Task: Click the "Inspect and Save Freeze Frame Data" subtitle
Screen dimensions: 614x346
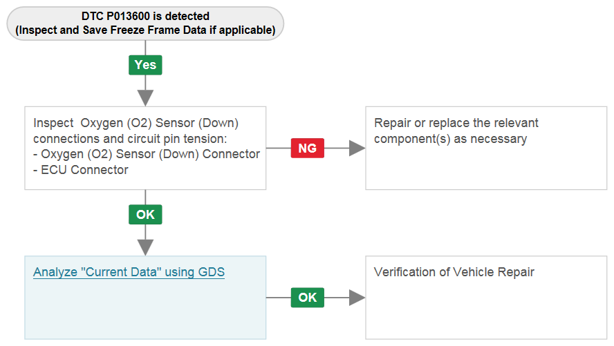Action: 145,30
